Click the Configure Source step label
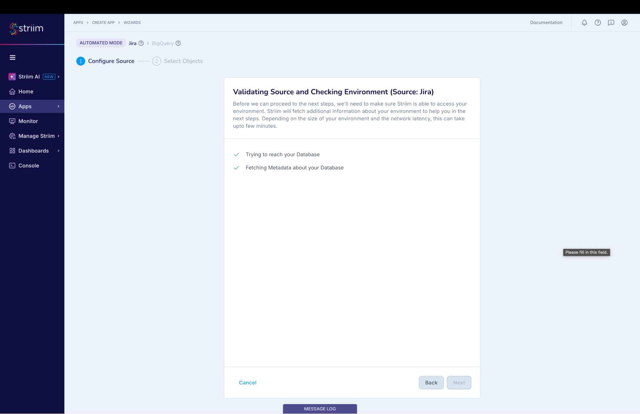Screen dimensions: 640x414 (x=111, y=61)
